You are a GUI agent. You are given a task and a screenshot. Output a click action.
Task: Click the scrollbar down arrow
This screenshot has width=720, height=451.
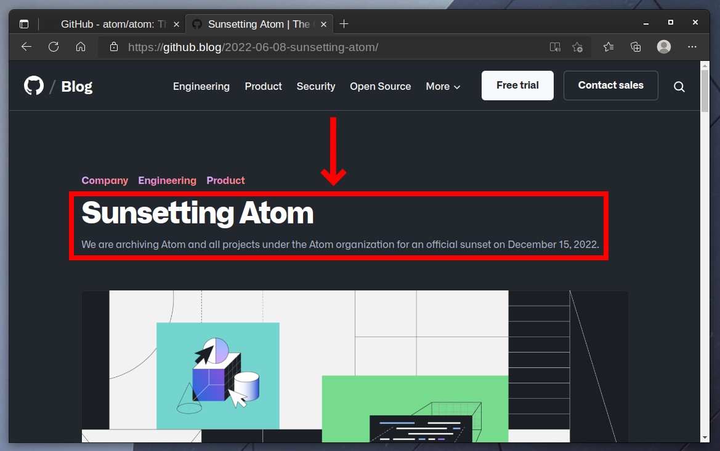point(705,437)
